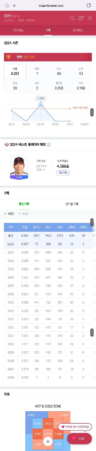Click the 0.429 orange hot zone cell
Image resolution: width=96 pixels, height=451 pixels.
[48, 423]
